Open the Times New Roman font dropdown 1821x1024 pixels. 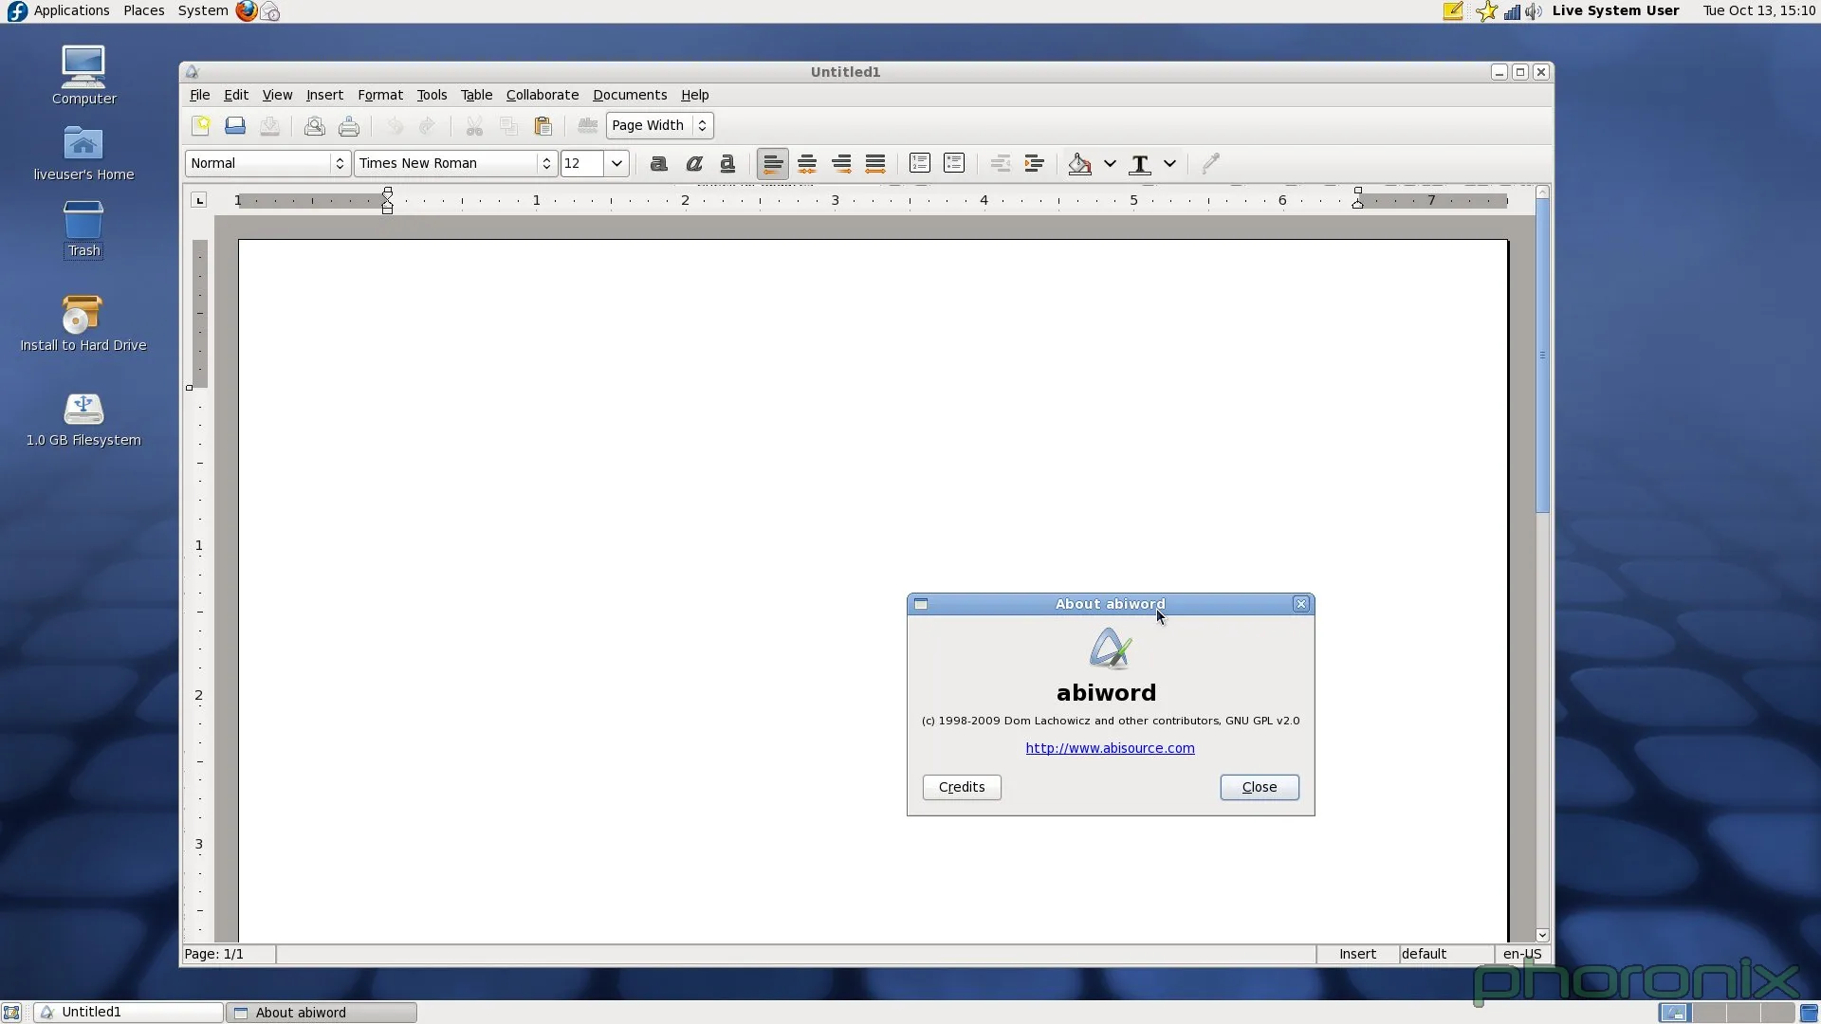click(455, 163)
